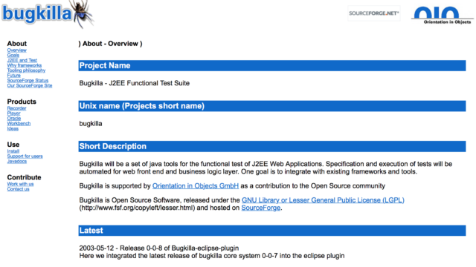Click the 'bugkilla' unix name value
This screenshot has height=267, width=476.
coord(91,124)
